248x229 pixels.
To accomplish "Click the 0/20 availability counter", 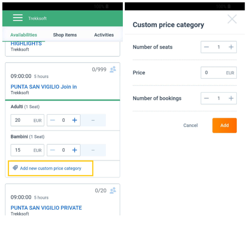I will (100, 191).
